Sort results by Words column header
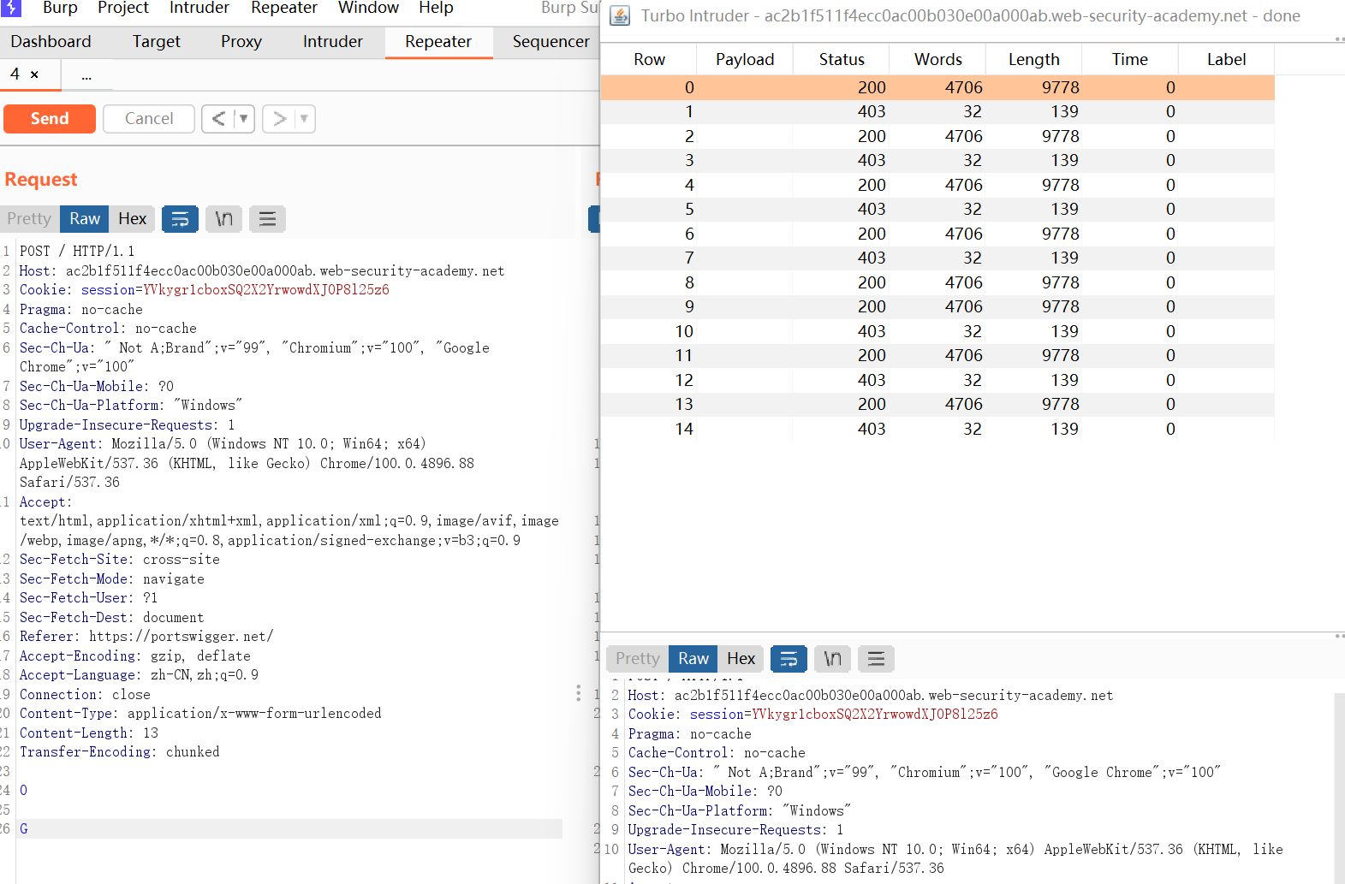 click(938, 60)
